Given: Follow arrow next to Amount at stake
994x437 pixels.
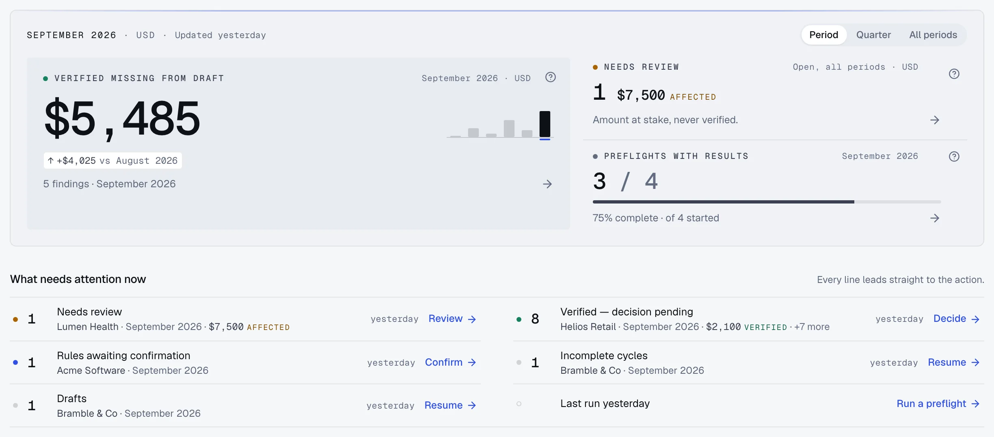Looking at the screenshot, I should [x=935, y=120].
